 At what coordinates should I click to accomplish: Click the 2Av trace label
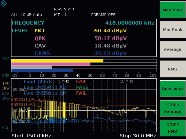click(x=6, y=93)
